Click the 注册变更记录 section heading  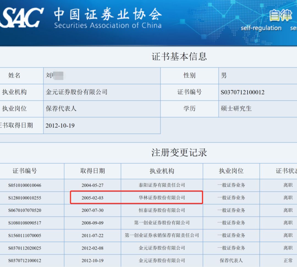(x=179, y=153)
